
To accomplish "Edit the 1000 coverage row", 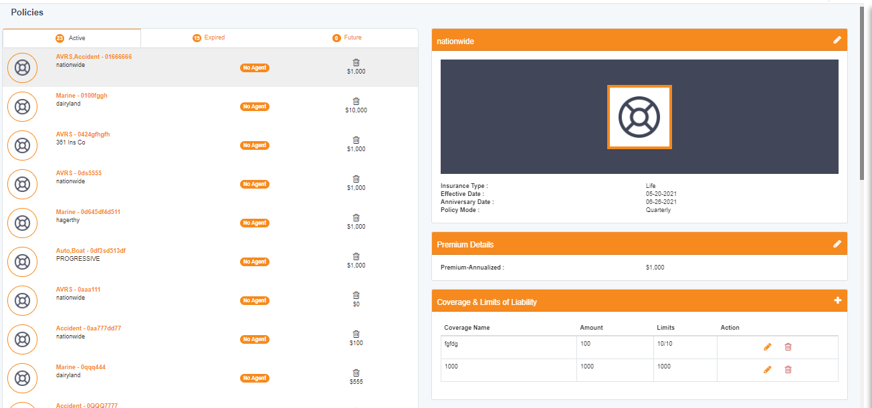I will coord(768,369).
